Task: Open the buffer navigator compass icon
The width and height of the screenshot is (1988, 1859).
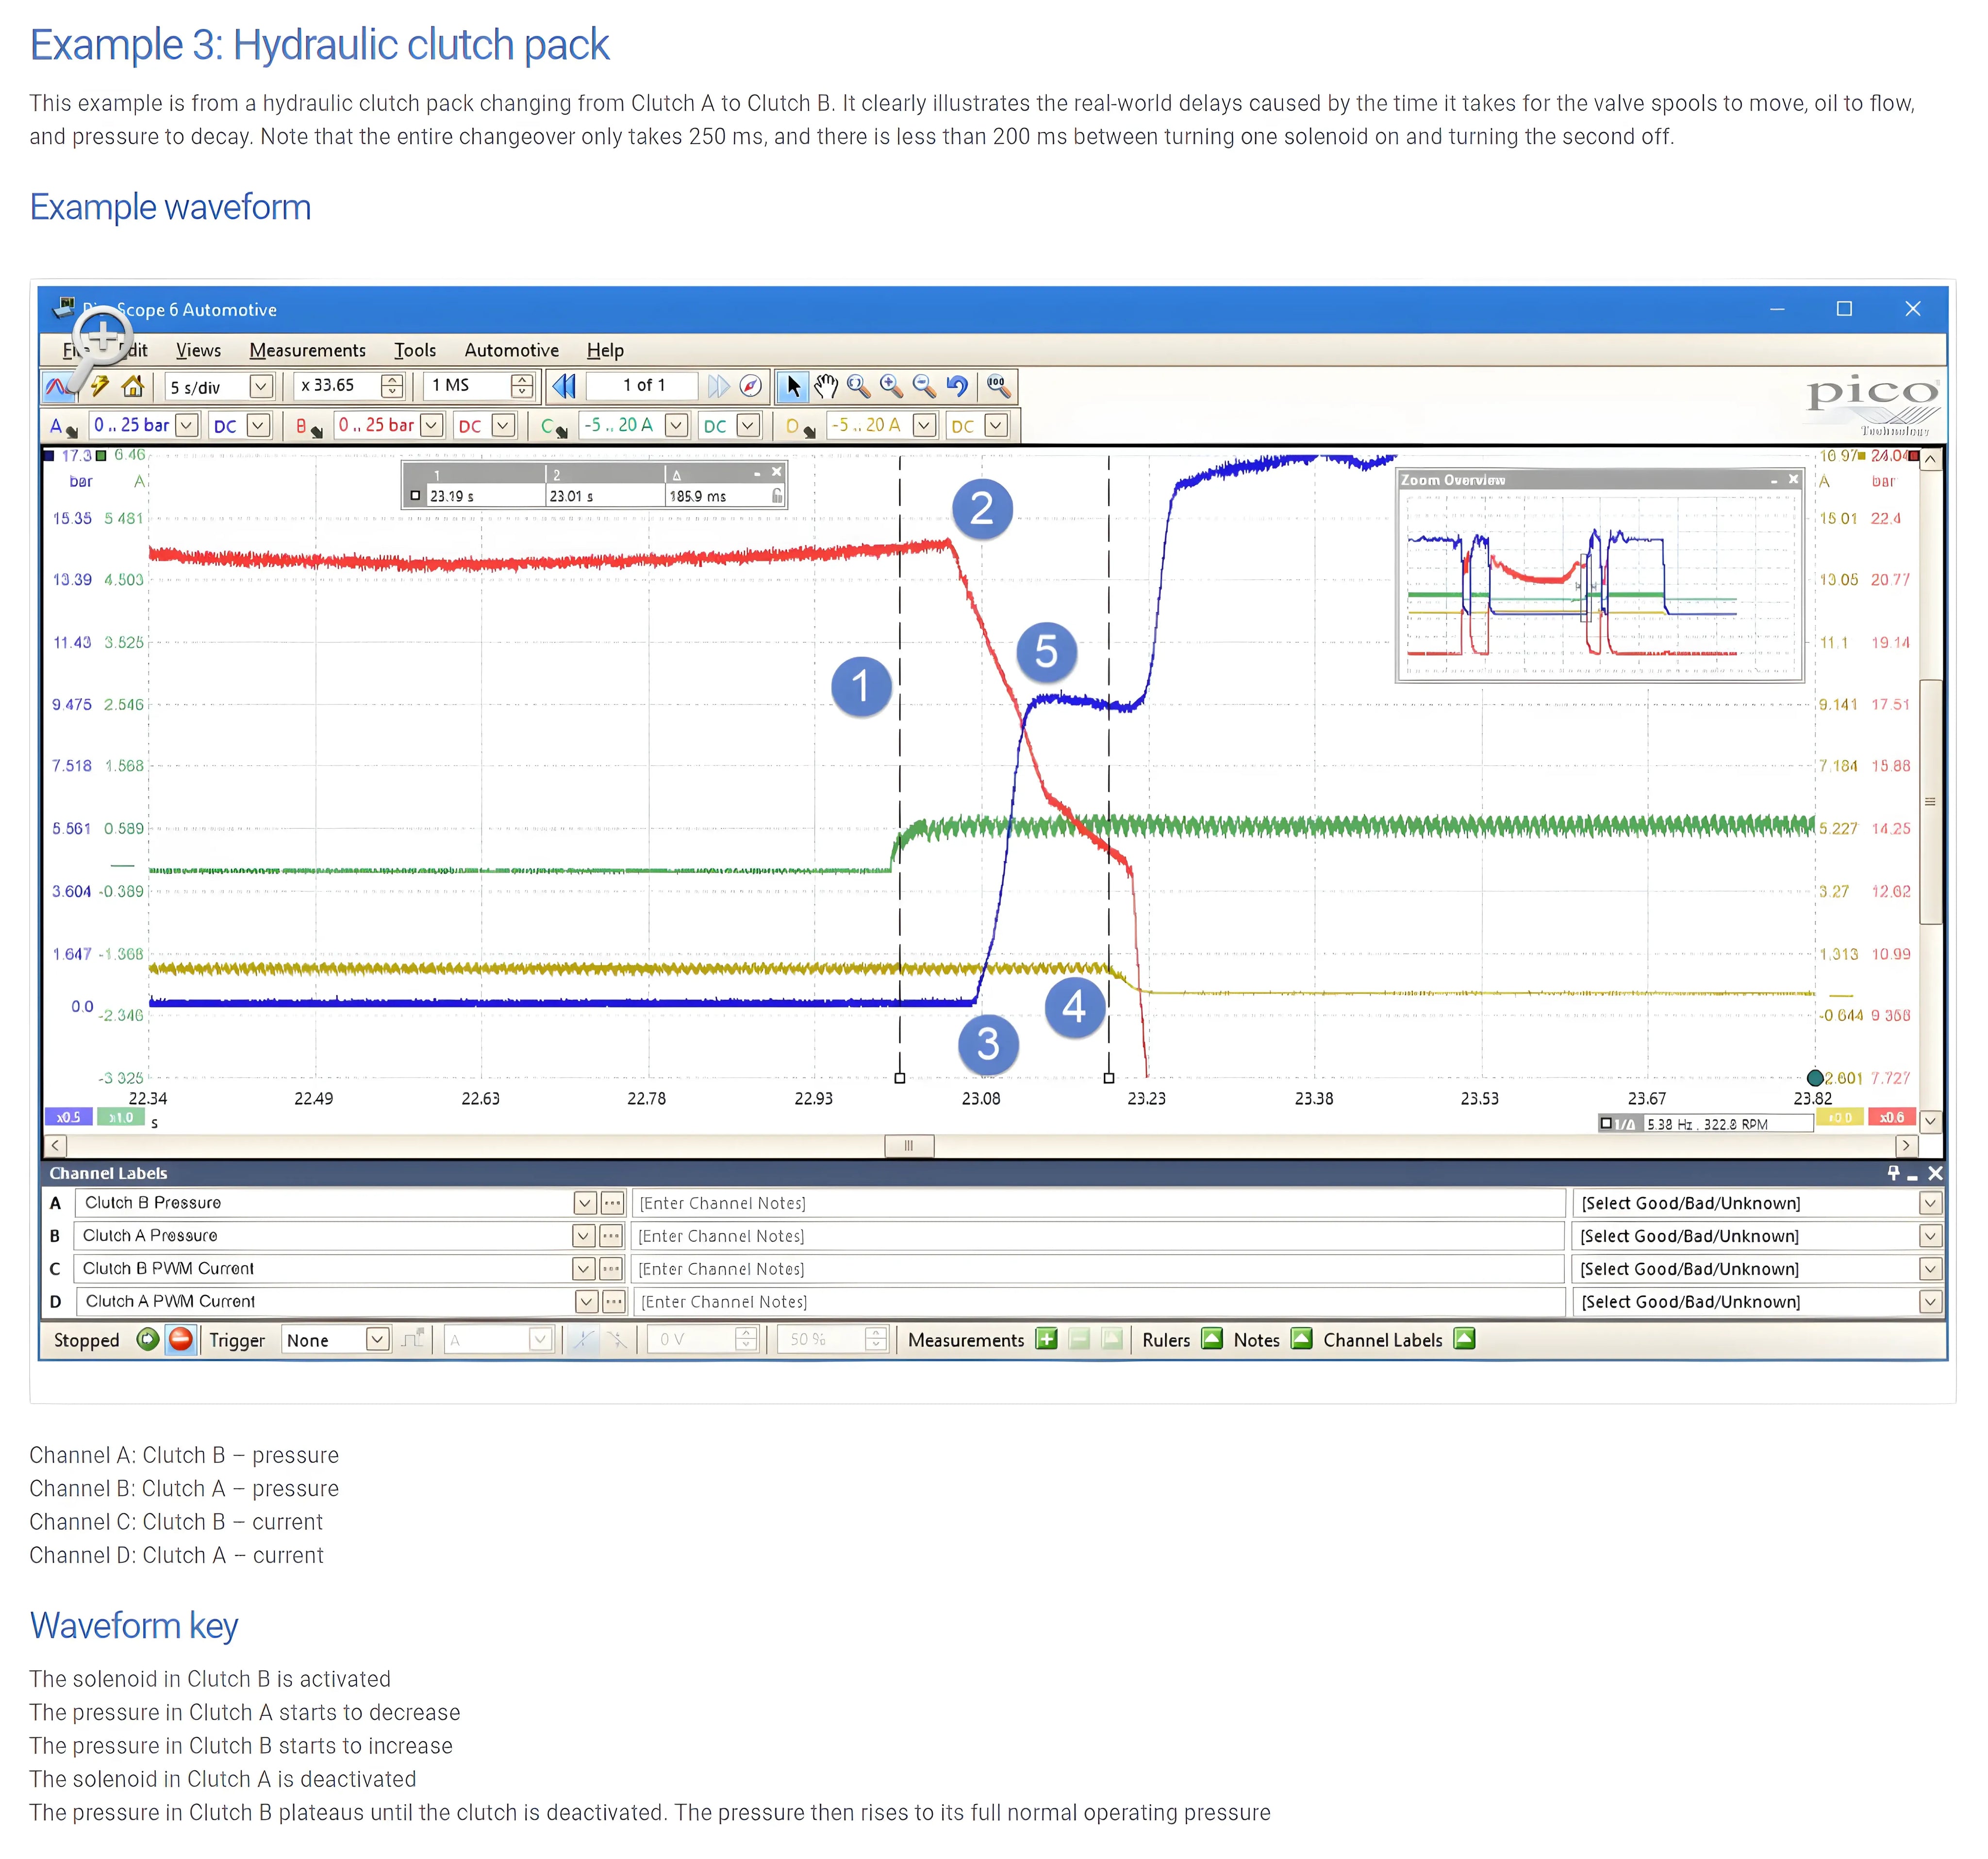Action: click(x=751, y=386)
